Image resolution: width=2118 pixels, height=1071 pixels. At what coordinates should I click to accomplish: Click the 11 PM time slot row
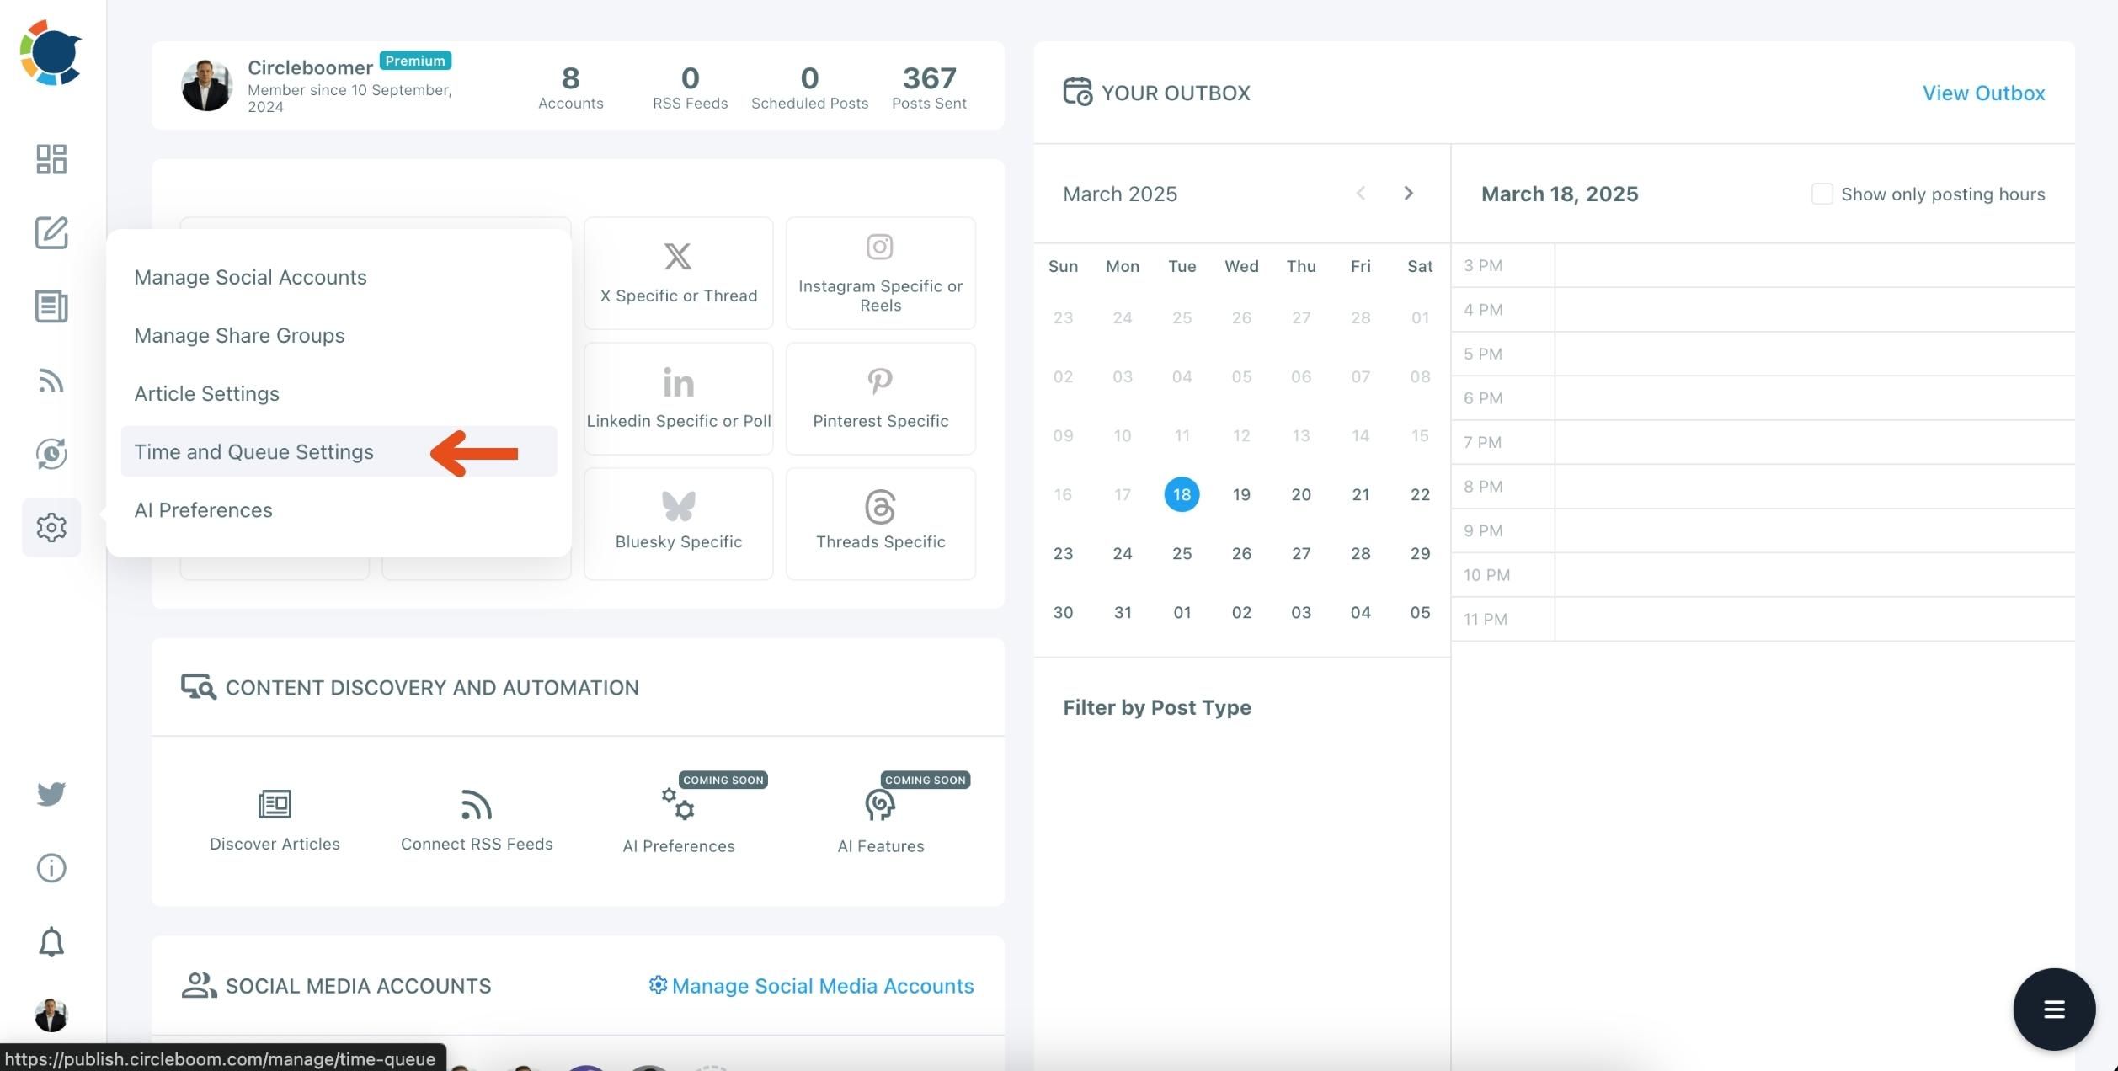pos(1763,619)
